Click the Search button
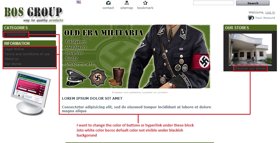280x143 pixels. coord(253,3)
